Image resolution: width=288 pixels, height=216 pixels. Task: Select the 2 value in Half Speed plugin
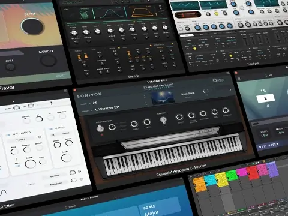pos(265,98)
